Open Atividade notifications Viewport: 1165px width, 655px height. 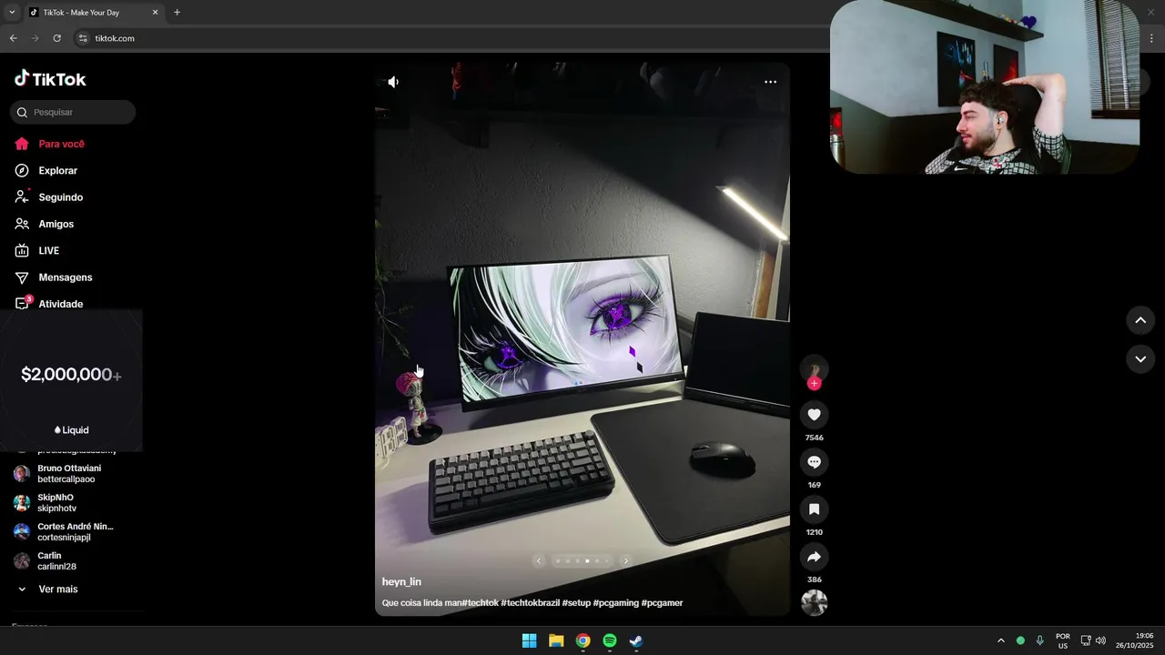pos(50,304)
